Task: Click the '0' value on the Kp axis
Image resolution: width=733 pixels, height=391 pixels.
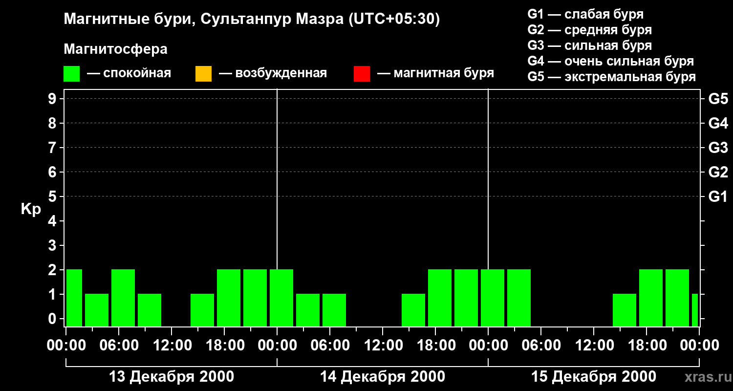Action: (x=53, y=319)
